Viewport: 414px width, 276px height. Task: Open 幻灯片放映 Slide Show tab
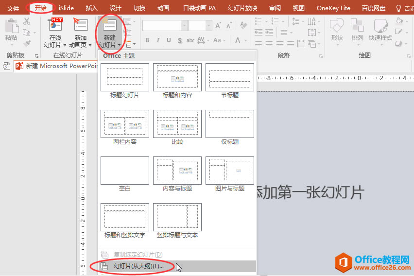(x=242, y=8)
